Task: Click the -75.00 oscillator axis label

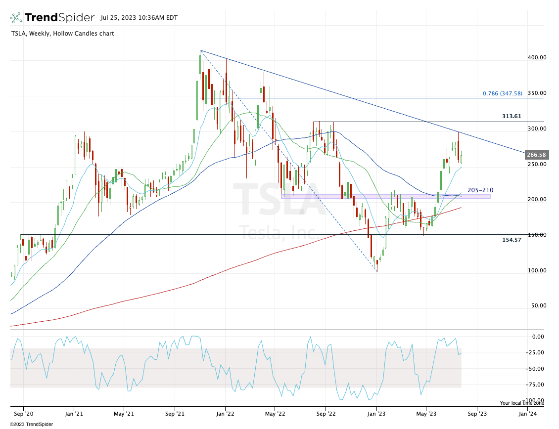Action: tap(535, 385)
